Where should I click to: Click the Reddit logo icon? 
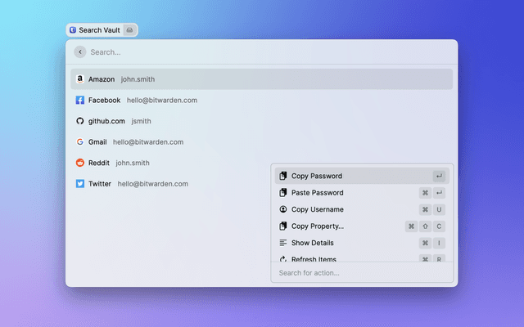click(x=80, y=163)
